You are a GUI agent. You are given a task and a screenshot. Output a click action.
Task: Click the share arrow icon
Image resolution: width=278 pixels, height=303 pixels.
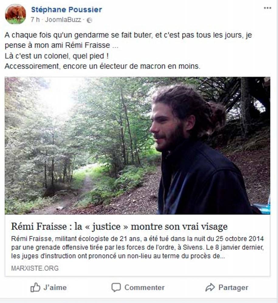pos(210,287)
